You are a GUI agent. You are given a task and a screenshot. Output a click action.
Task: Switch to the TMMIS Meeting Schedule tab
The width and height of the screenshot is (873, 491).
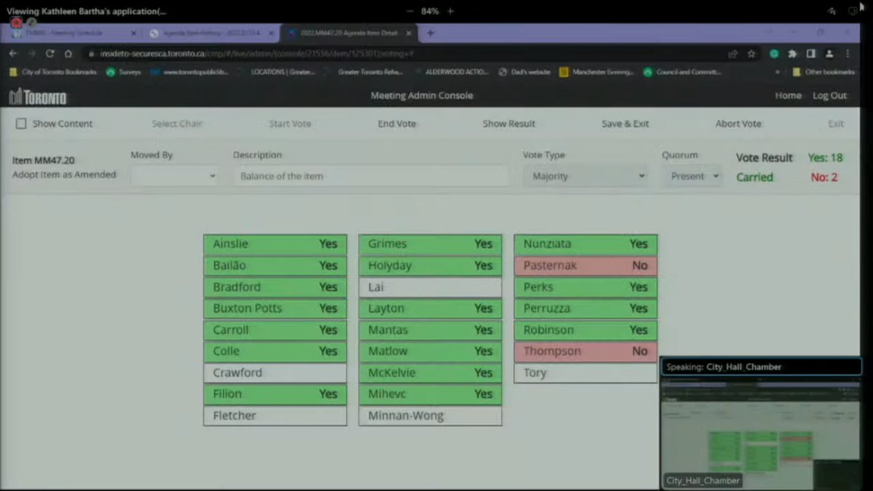pyautogui.click(x=71, y=33)
